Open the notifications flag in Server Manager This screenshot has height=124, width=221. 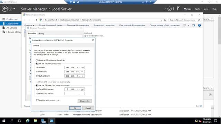click(x=178, y=9)
